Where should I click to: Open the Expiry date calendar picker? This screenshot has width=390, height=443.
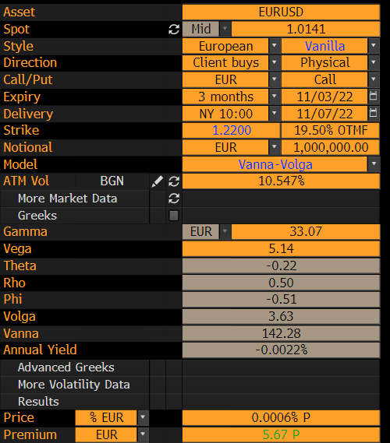click(374, 97)
